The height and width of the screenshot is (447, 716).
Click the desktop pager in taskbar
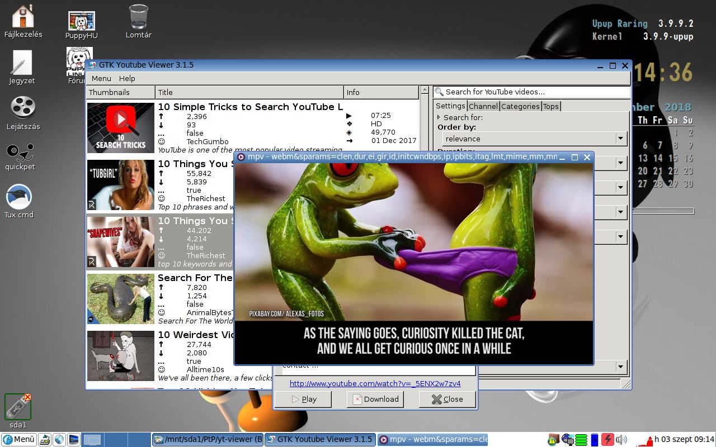[x=116, y=440]
